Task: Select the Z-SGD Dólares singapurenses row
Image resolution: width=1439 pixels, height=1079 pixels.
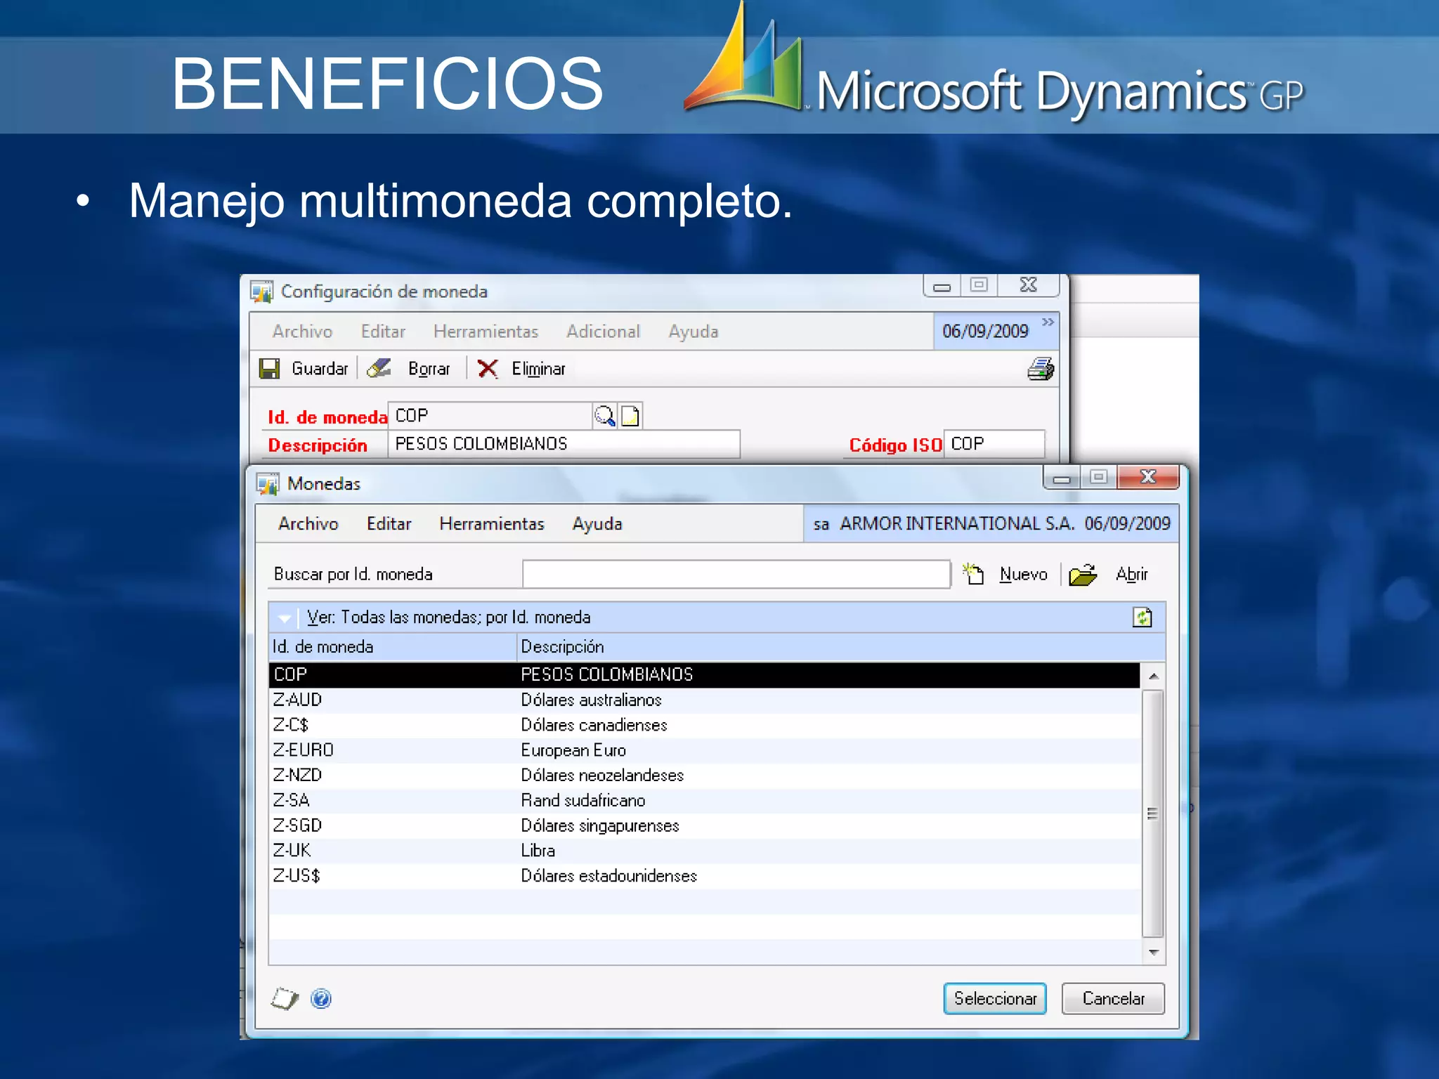Action: 704,825
